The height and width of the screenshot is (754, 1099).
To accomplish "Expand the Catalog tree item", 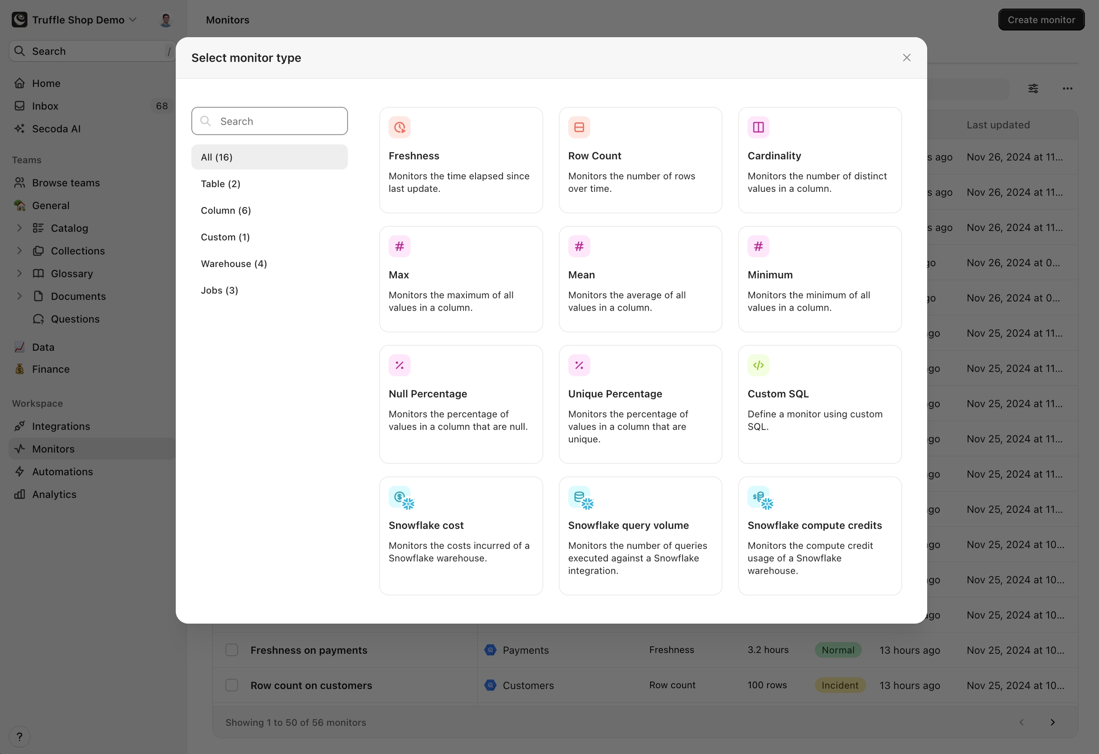I will tap(20, 228).
